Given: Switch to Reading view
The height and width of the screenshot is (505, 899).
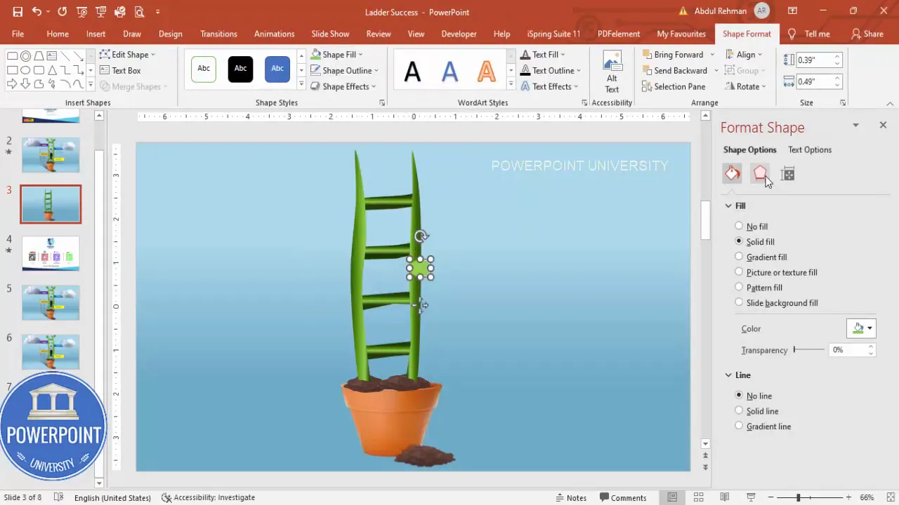Looking at the screenshot, I should (725, 497).
